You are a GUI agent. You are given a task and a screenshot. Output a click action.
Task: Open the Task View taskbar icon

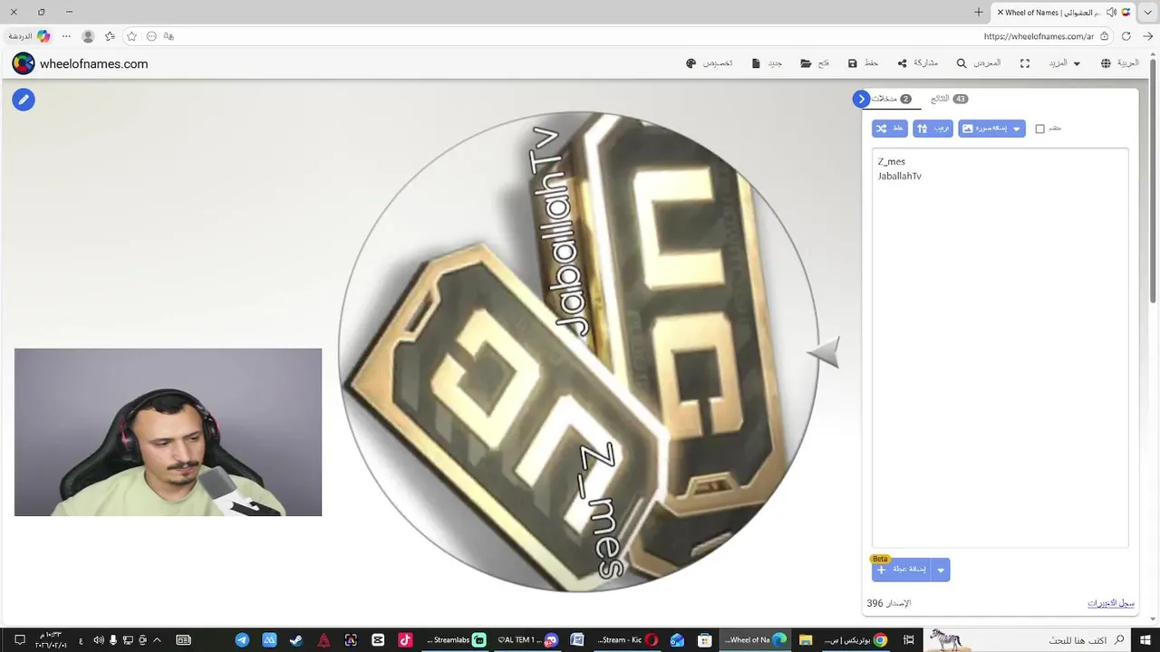[908, 640]
